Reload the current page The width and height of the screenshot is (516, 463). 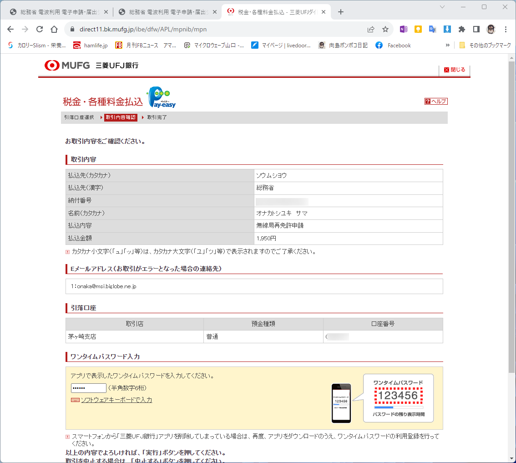(x=40, y=29)
